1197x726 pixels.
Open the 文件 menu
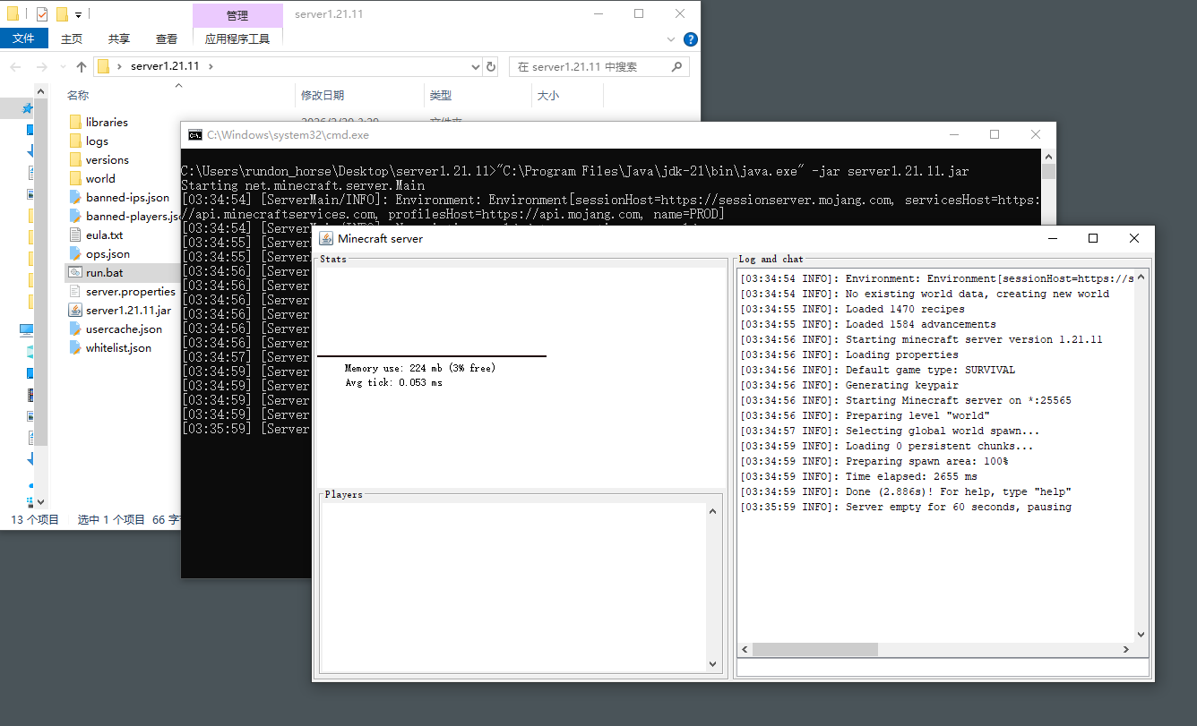(24, 38)
